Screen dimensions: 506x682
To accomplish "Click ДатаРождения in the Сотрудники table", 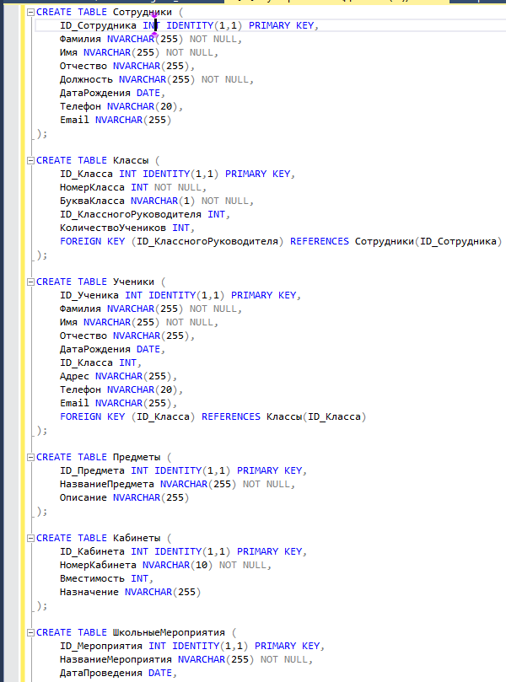I will [x=94, y=93].
